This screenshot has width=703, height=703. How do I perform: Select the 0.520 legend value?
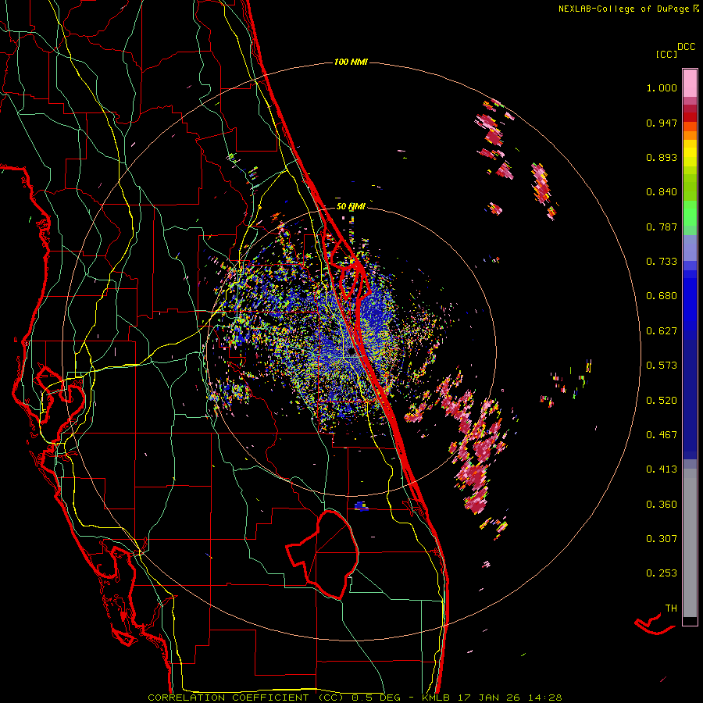[662, 401]
